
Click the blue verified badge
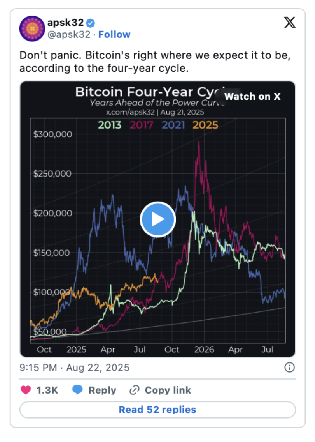tap(91, 23)
